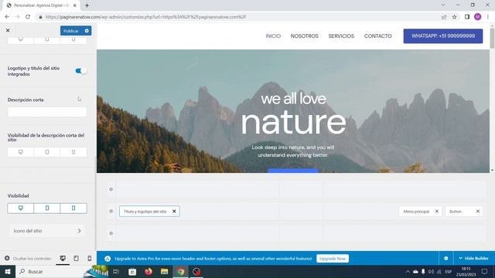Toggle mobile visibility for descripción corta del sitio
This screenshot has width=495, height=278.
tap(73, 152)
